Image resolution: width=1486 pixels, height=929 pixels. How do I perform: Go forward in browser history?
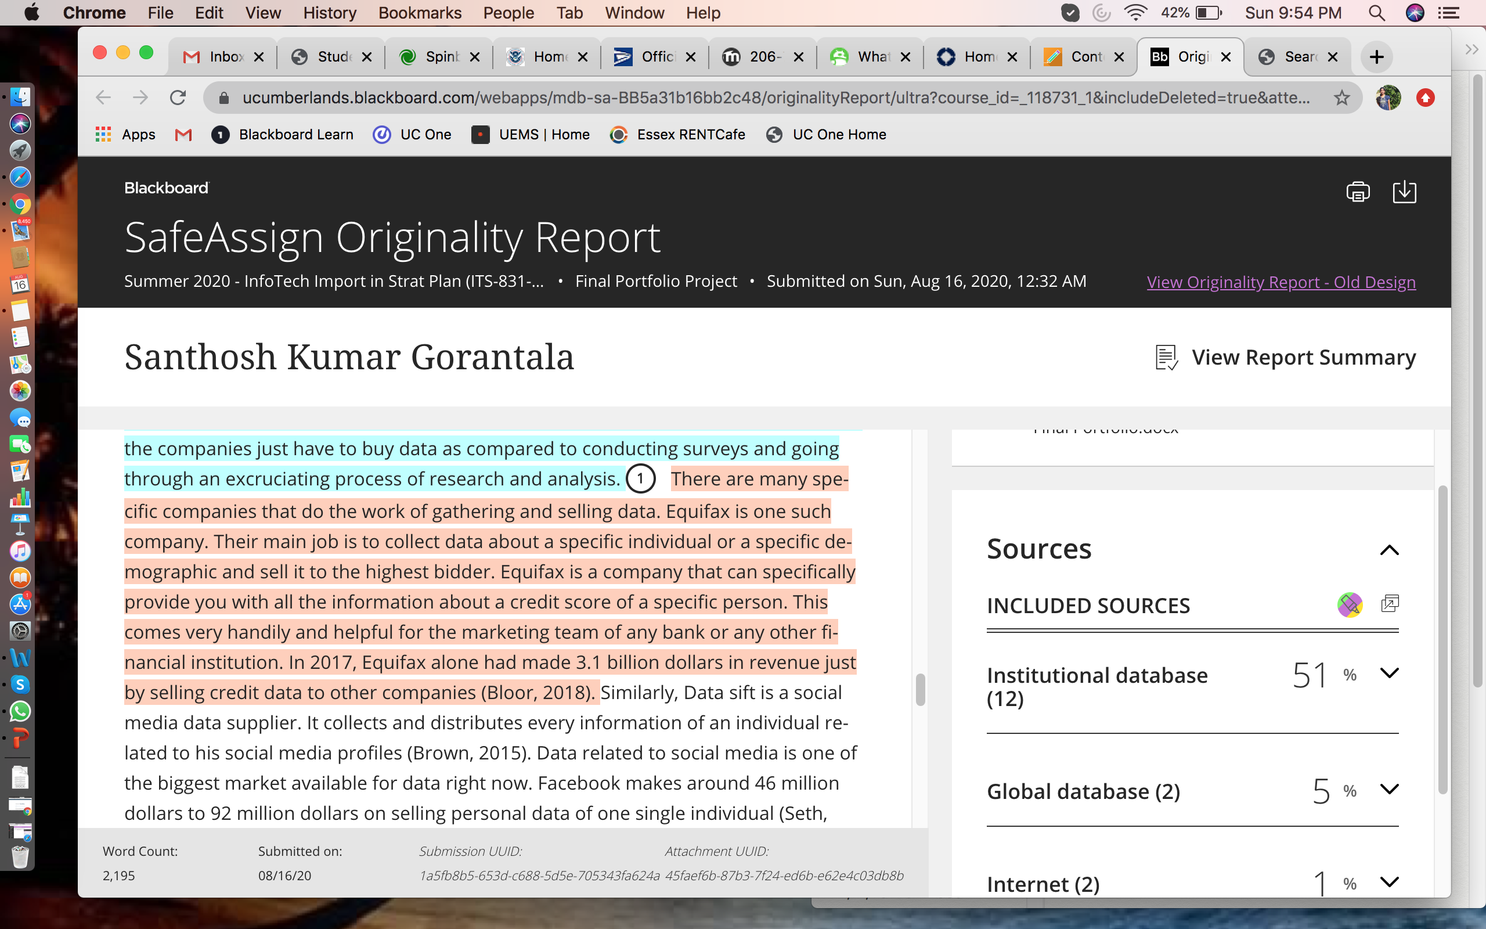pyautogui.click(x=140, y=98)
